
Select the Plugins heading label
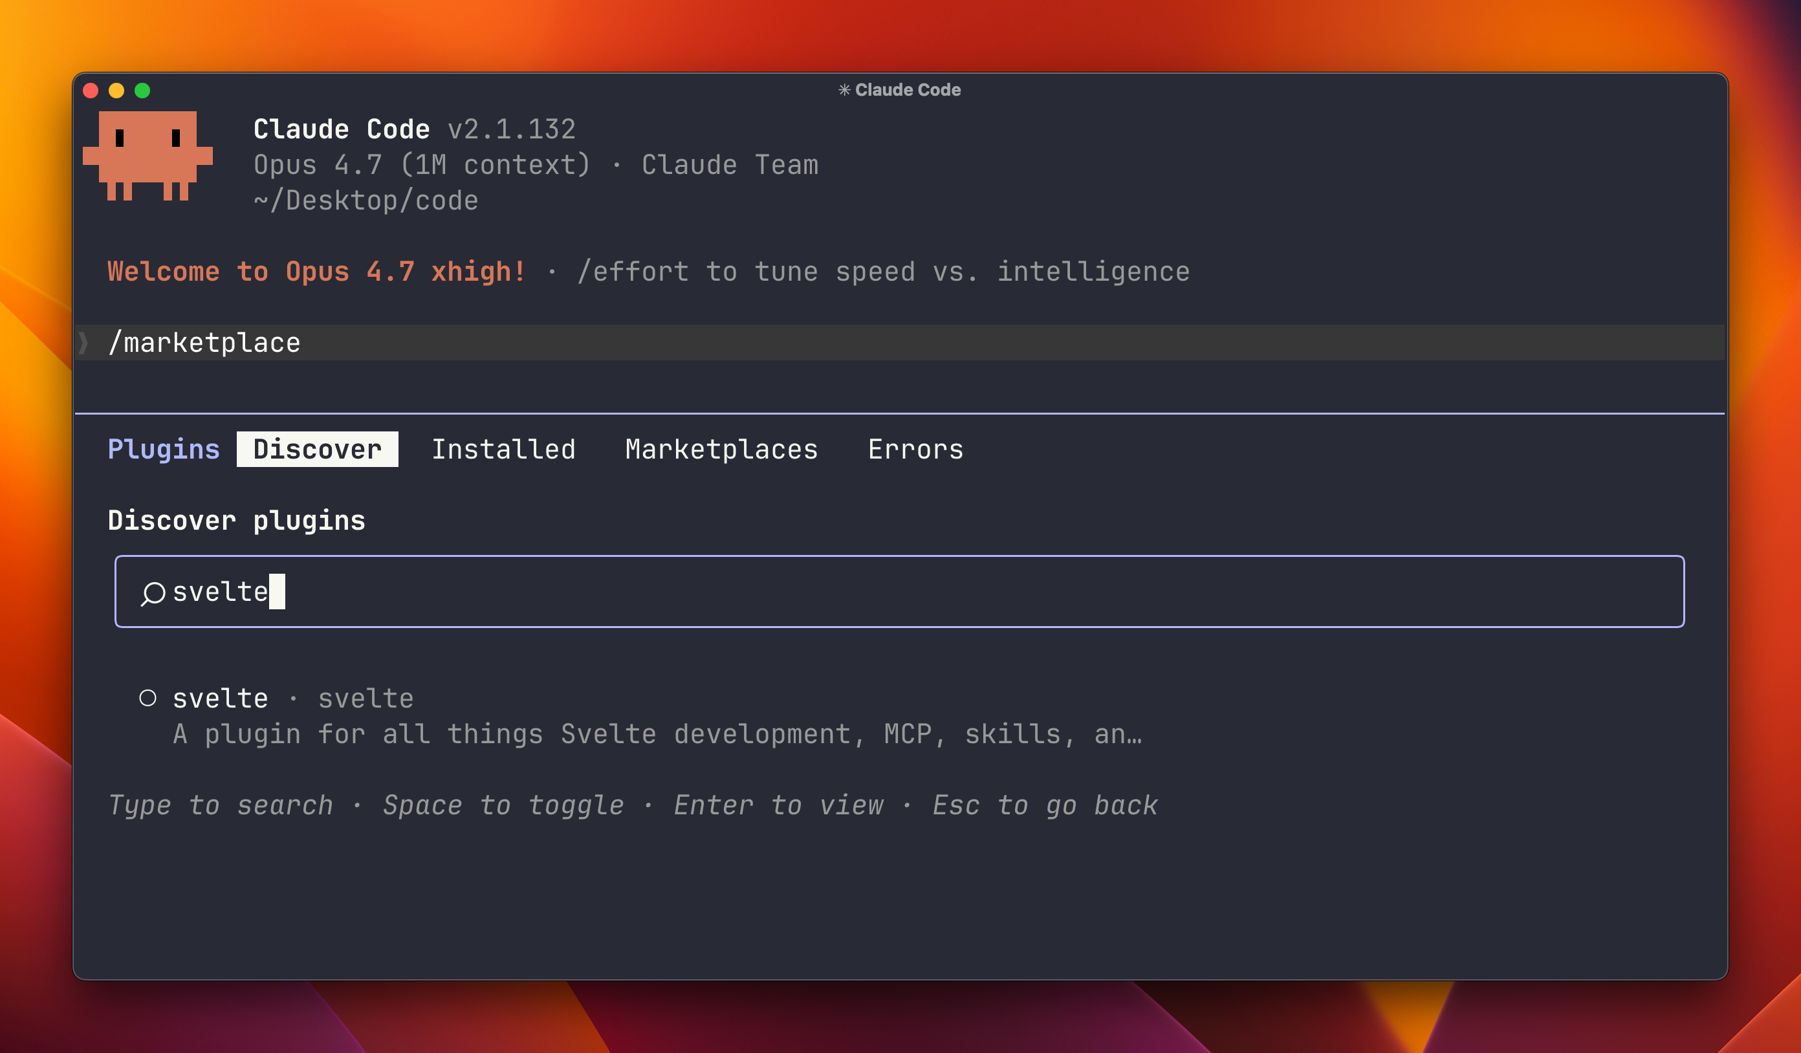click(x=164, y=450)
